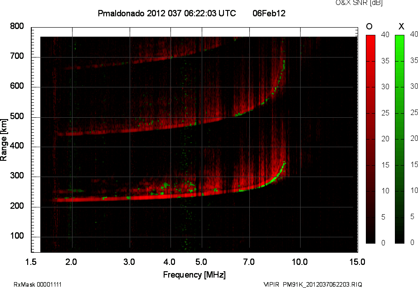This screenshot has height=288, width=418.
Task: Select the 'RxMask 00001111' text
Action: pos(38,284)
